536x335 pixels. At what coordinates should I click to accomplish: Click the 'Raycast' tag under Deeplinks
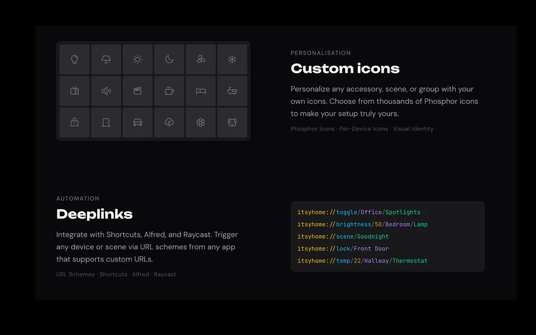point(165,275)
